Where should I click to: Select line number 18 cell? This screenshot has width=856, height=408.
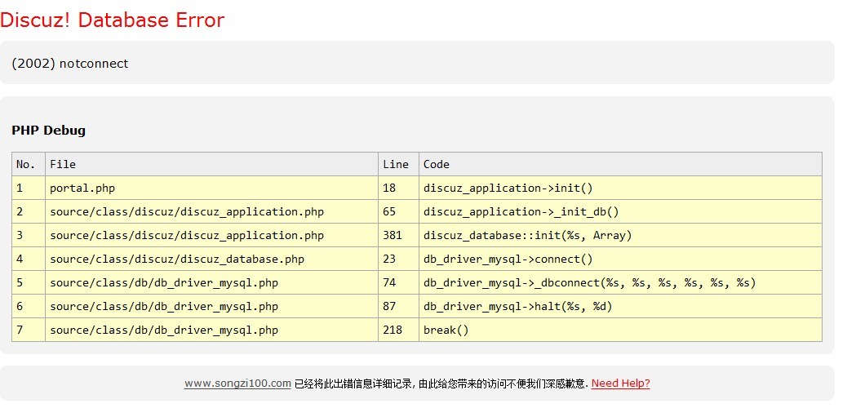(x=398, y=188)
